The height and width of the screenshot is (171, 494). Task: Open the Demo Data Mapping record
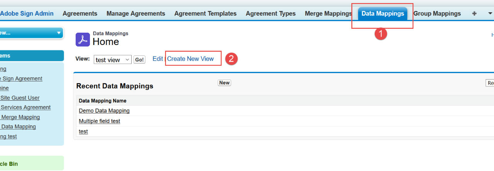coord(104,111)
